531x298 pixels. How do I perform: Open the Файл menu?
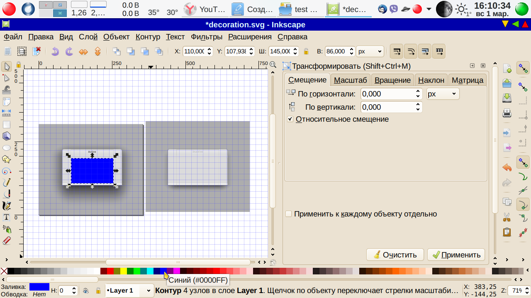point(13,37)
